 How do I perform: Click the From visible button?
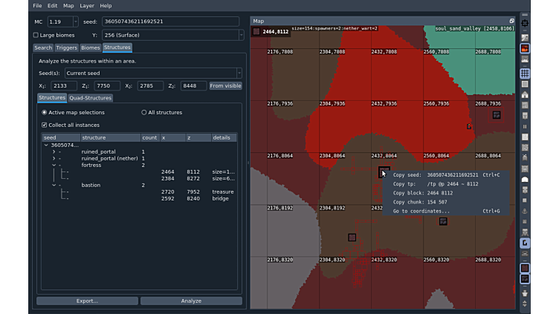tap(225, 86)
